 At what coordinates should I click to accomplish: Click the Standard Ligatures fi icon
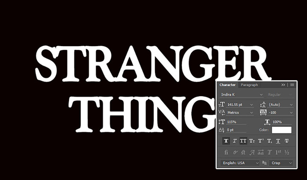tap(226, 152)
